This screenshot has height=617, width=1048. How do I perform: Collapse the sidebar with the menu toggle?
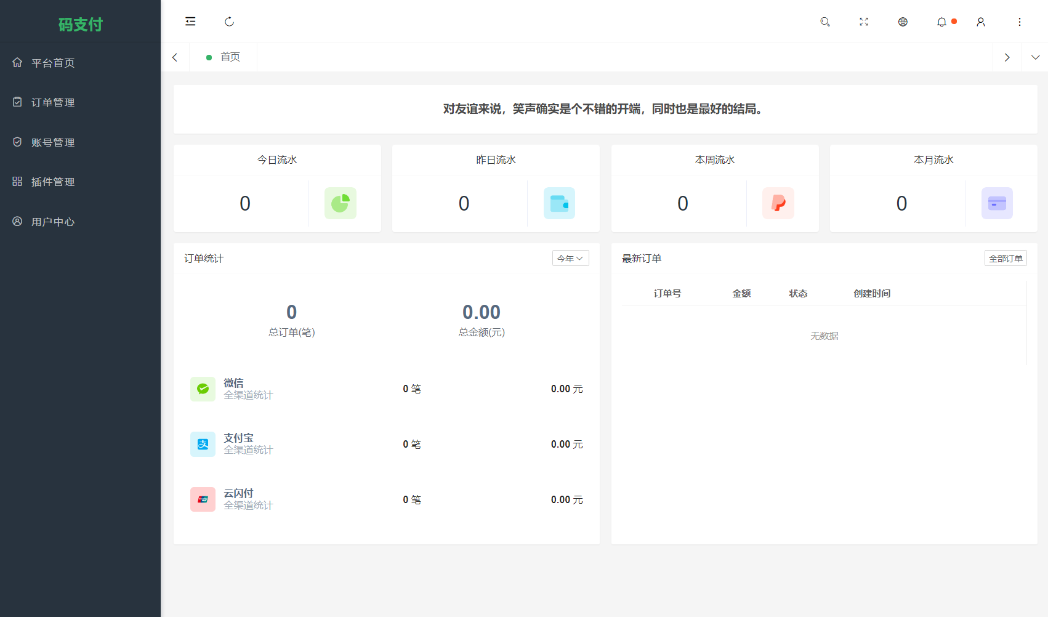pyautogui.click(x=190, y=22)
